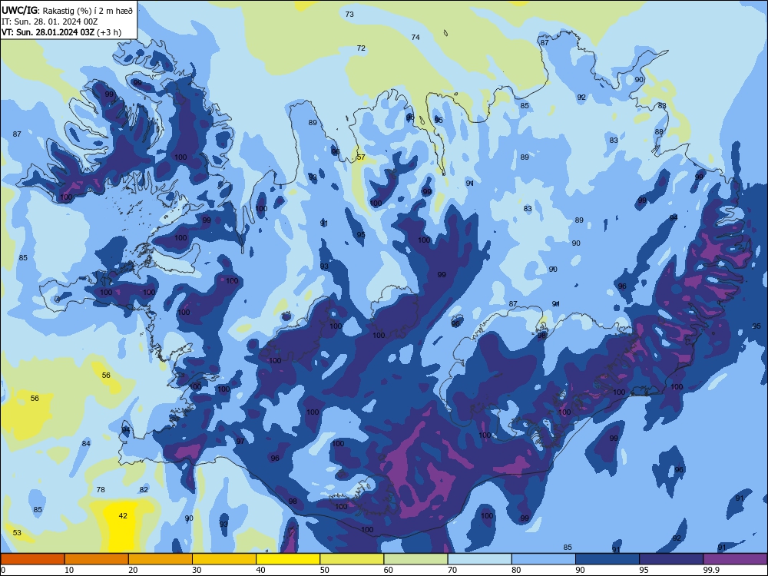
Task: Click the light orange 20–30 legend swatch
Action: click(x=161, y=559)
